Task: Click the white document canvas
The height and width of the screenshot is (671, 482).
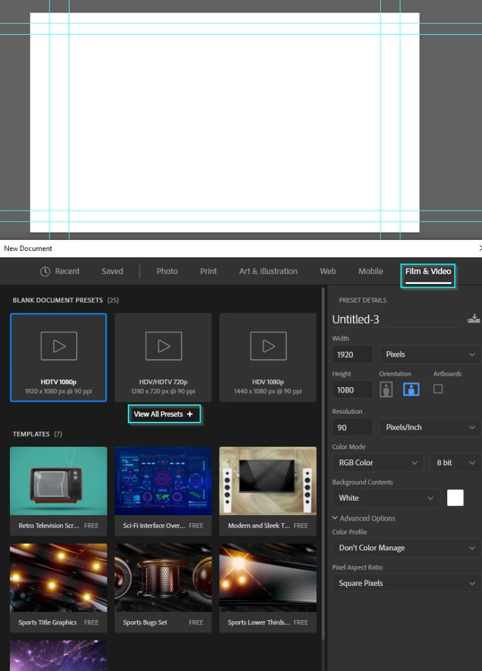Action: pos(225,122)
